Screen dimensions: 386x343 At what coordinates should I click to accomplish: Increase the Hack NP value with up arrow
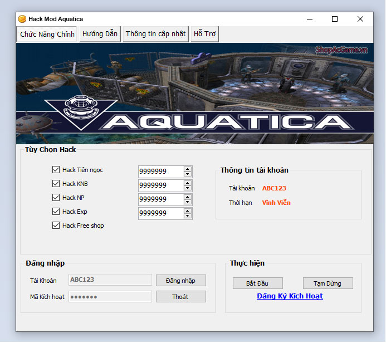pyautogui.click(x=188, y=197)
